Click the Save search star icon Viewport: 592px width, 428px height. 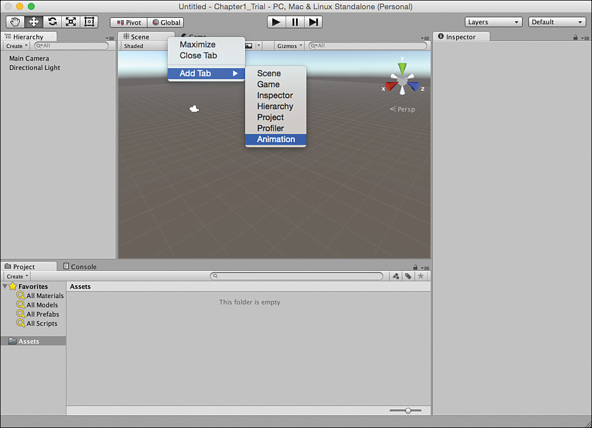(421, 276)
